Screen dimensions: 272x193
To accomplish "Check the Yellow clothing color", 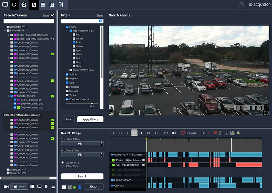I will coord(74,47).
